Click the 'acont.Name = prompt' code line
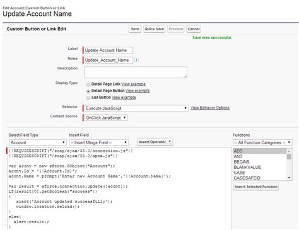 point(90,176)
